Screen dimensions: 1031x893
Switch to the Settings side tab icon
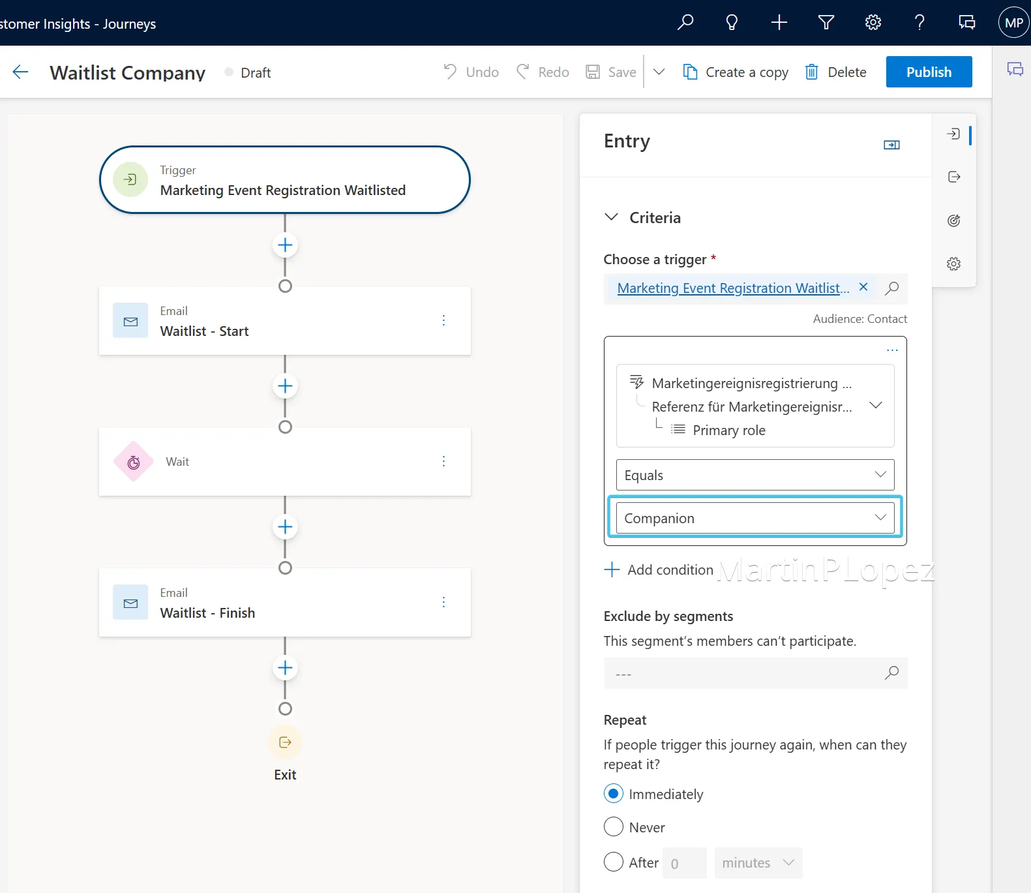click(953, 264)
